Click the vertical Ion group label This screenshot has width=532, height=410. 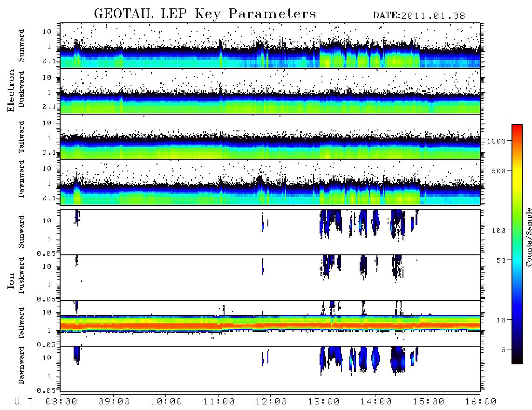11,280
